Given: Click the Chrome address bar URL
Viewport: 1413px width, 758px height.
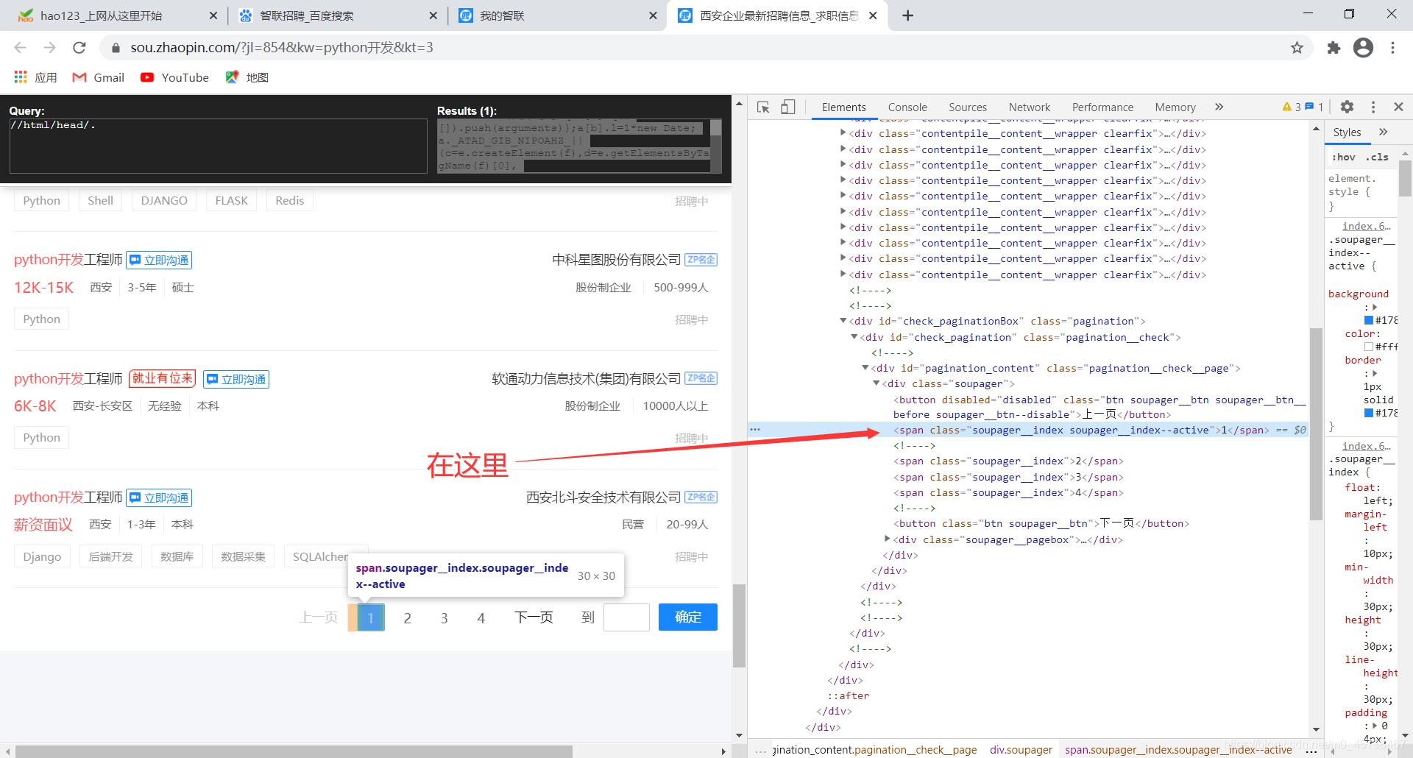Looking at the screenshot, I should 282,48.
